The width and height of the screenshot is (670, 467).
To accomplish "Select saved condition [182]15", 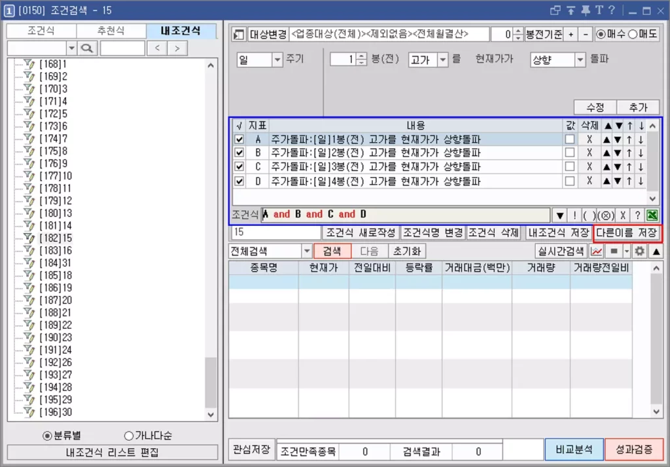I will coord(56,238).
